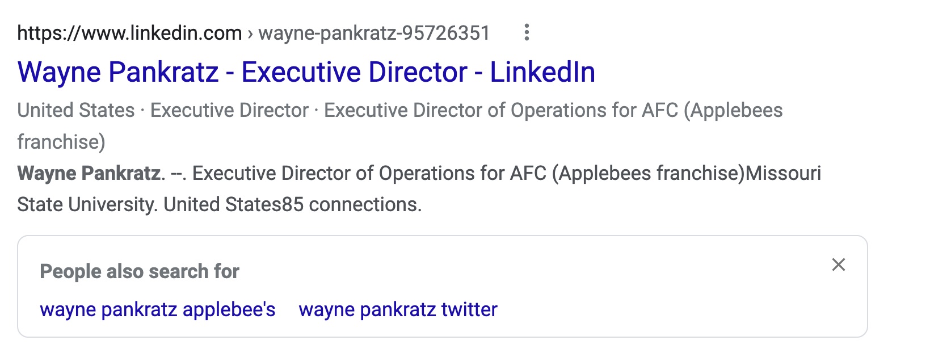The height and width of the screenshot is (361, 951).
Task: Click the breadcrumb arrow separator after linkedin.com
Action: (x=250, y=33)
